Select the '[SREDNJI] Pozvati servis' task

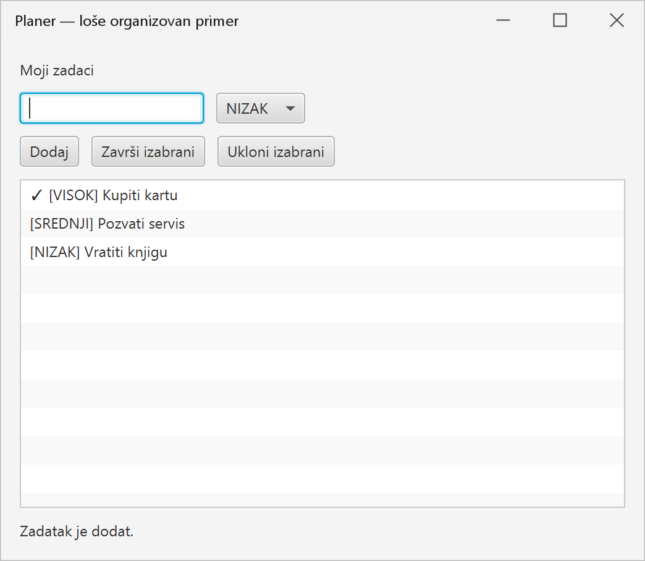(x=322, y=223)
